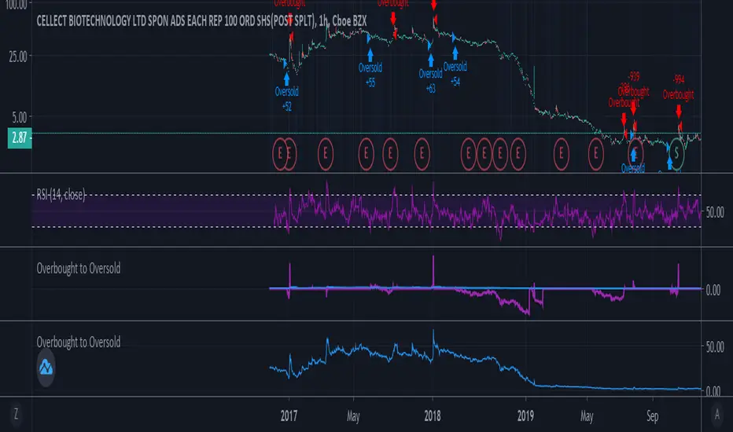Open earnings marker E between 2017 and May 2017
Screen dimensions: 733x432
[x=326, y=153]
